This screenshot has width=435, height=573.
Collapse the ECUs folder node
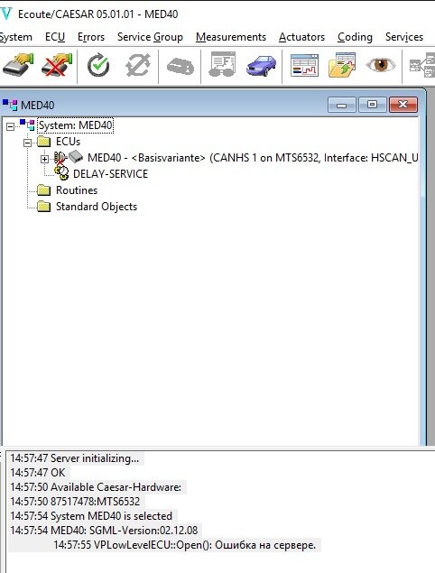pyautogui.click(x=27, y=143)
